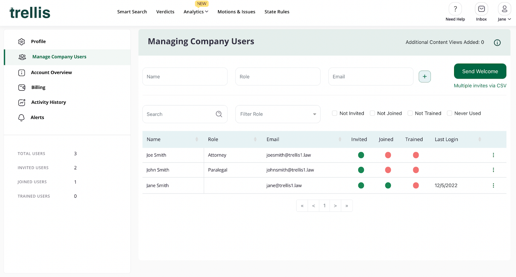
Task: Toggle the Never Used checkbox
Action: click(449, 113)
